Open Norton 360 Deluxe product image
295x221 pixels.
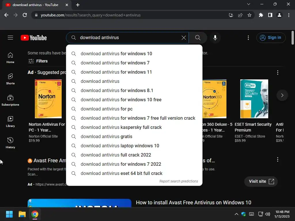click(x=214, y=99)
